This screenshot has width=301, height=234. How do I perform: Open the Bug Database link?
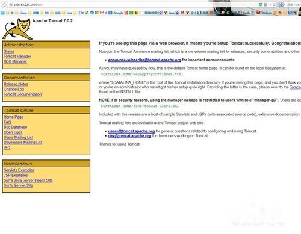tap(15, 127)
